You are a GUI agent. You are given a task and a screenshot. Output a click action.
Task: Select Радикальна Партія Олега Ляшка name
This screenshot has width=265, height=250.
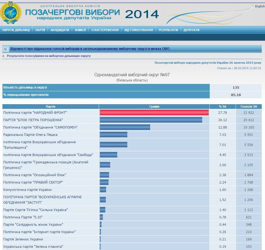click(x=30, y=135)
